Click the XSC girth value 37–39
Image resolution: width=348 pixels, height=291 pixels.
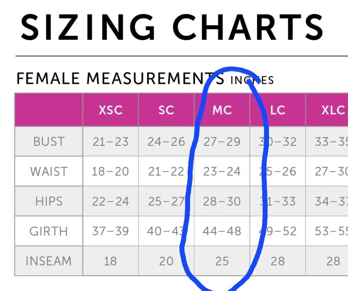pos(110,231)
